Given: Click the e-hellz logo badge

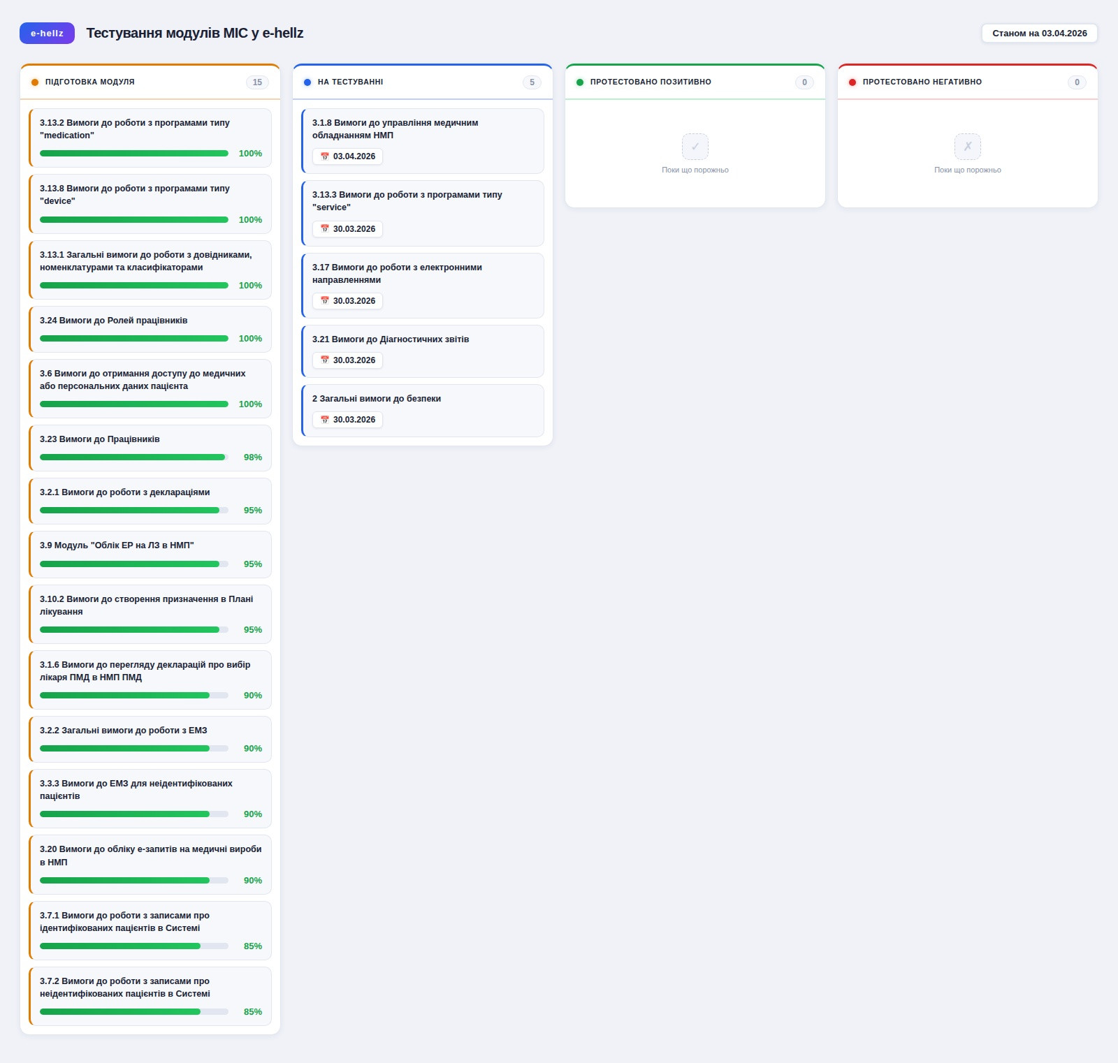Looking at the screenshot, I should (47, 34).
